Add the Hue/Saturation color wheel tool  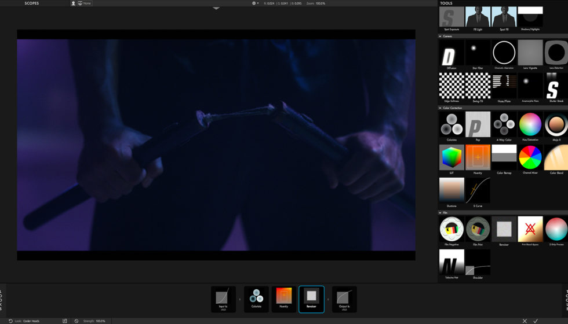point(530,124)
